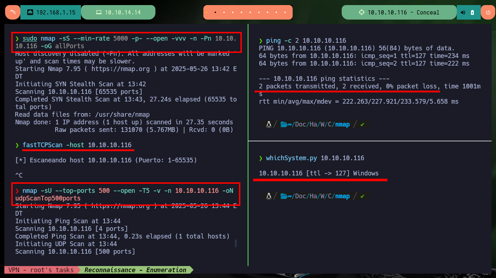Image resolution: width=496 pixels, height=278 pixels.
Task: Click the crosshair target icon before 10.10.10.116
Action: point(361,12)
